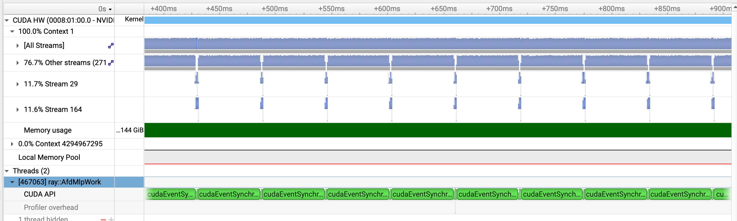Click the cudaEventSynchr... block starting near +850ms
Viewport: 737px width, 221px height.
click(680, 194)
